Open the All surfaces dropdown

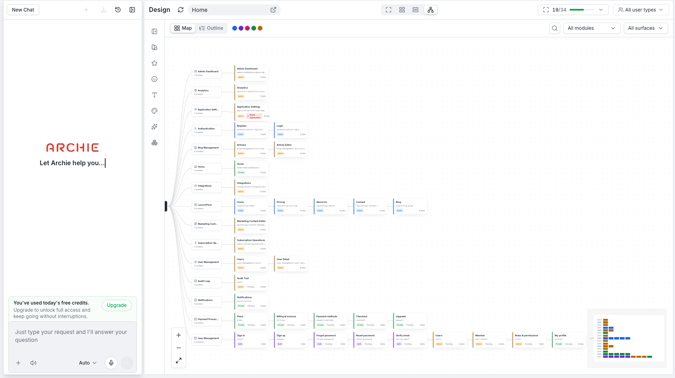646,28
